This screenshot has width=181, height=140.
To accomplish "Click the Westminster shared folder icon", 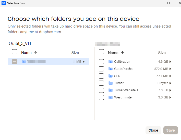I will (x=110, y=97).
